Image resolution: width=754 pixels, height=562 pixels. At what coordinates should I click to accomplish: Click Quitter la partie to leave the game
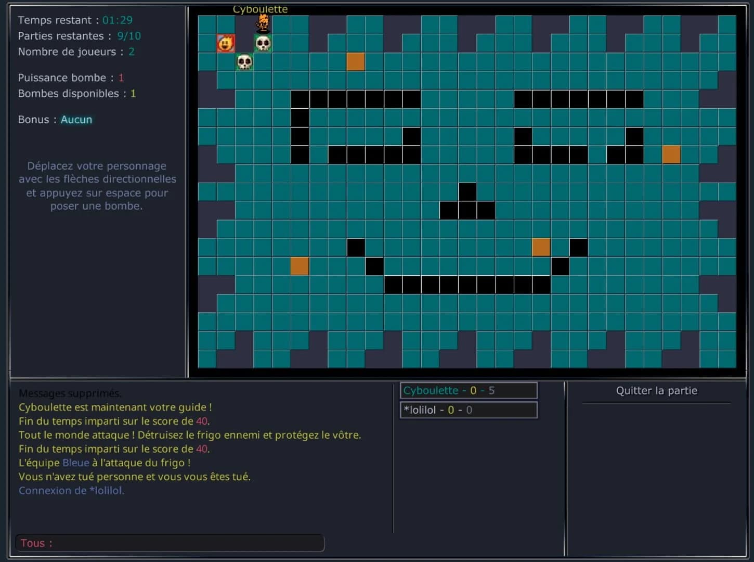657,390
